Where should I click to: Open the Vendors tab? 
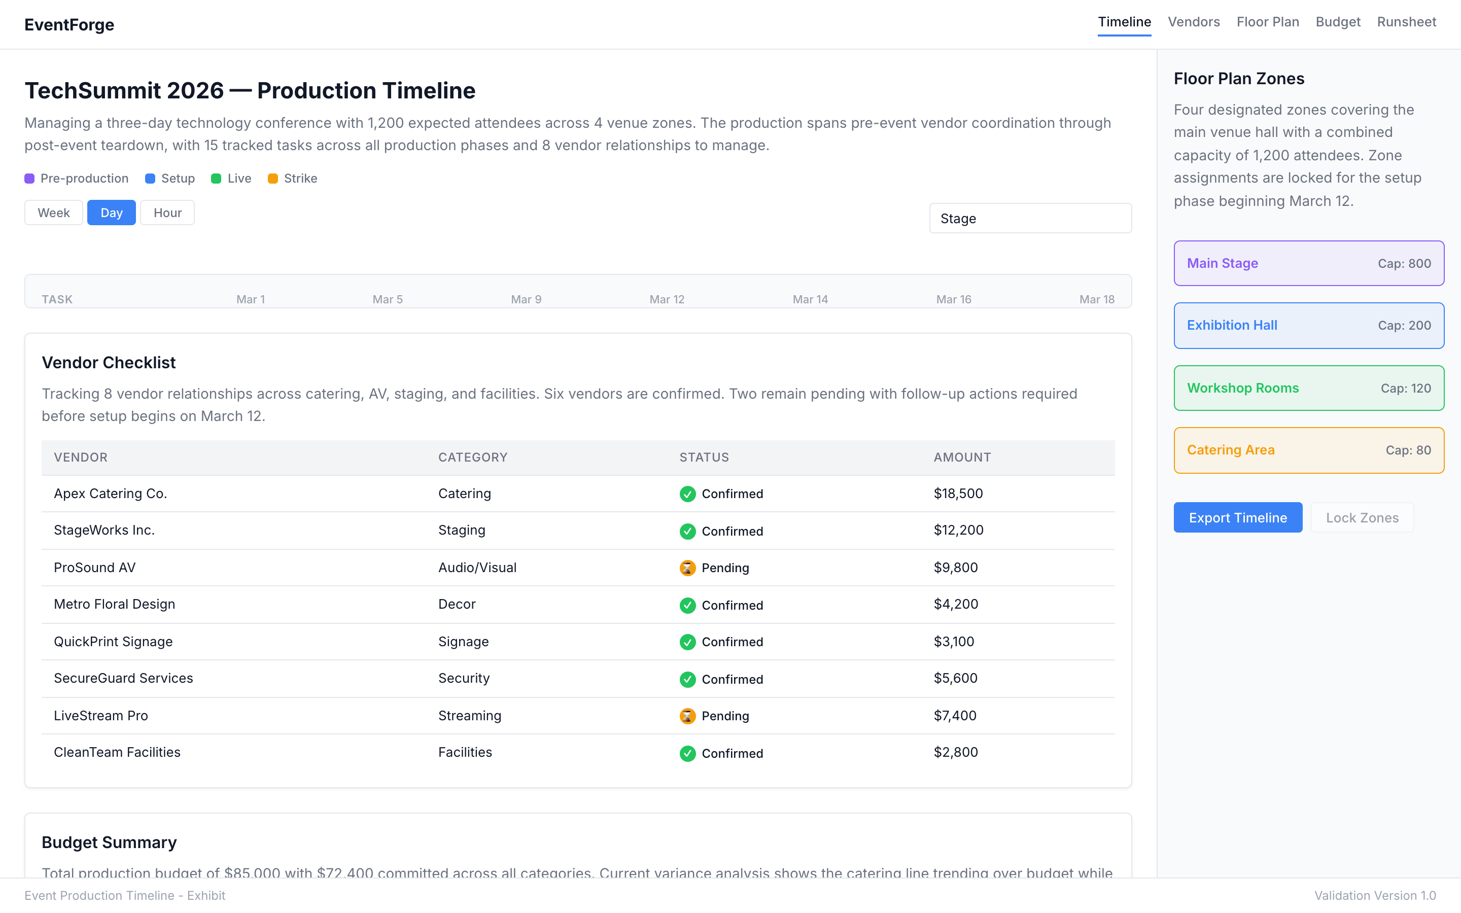tap(1194, 22)
